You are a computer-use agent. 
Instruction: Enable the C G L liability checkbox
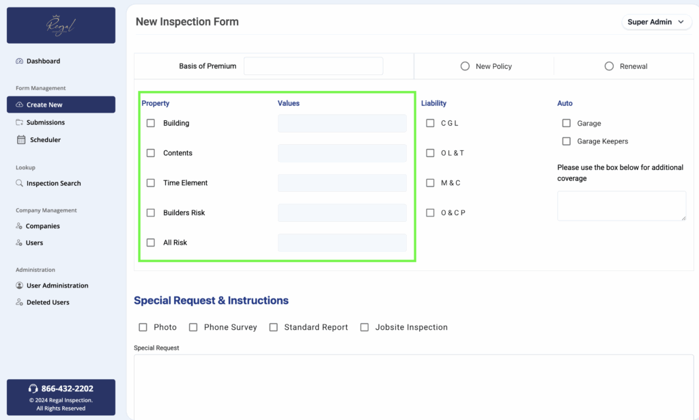tap(430, 124)
